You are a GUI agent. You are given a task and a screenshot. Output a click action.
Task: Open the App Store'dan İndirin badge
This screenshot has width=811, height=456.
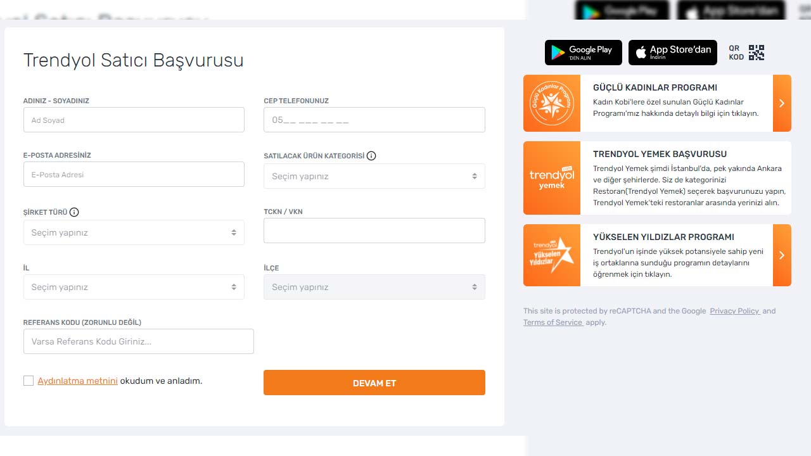point(672,53)
